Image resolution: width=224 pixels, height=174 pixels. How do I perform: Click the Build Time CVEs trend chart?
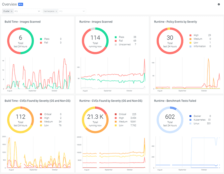pos(37,154)
